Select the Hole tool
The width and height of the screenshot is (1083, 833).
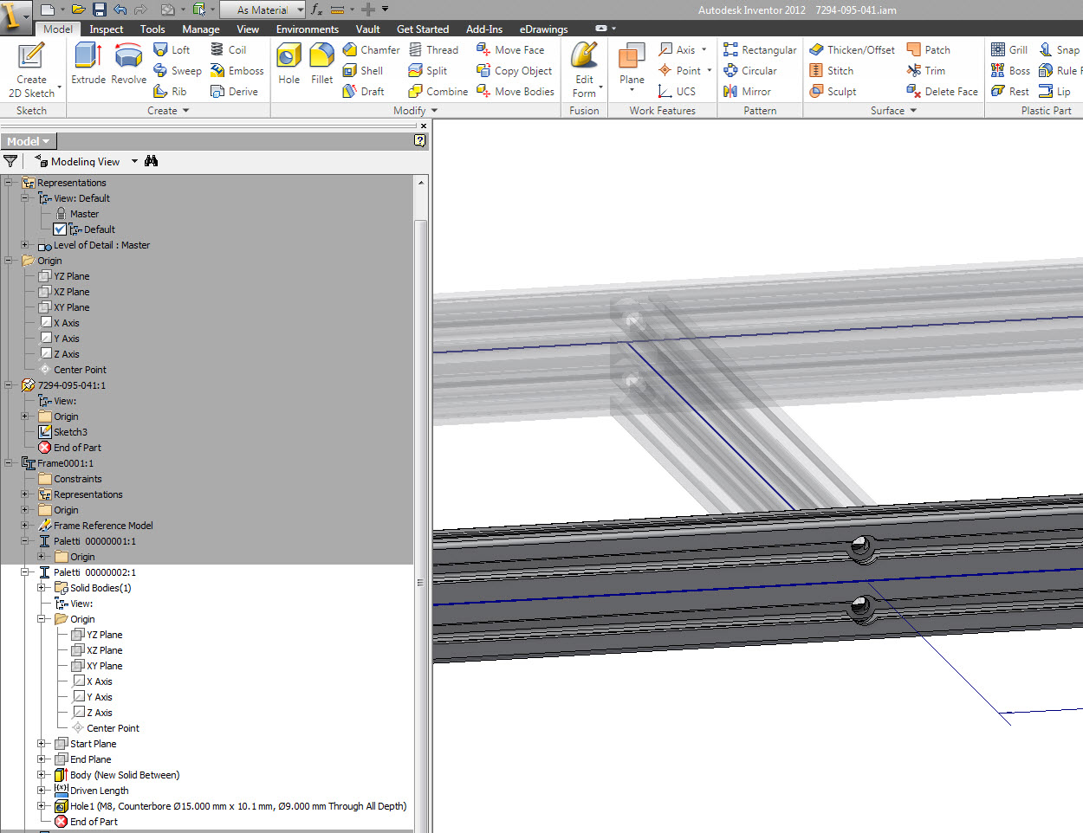click(x=289, y=63)
